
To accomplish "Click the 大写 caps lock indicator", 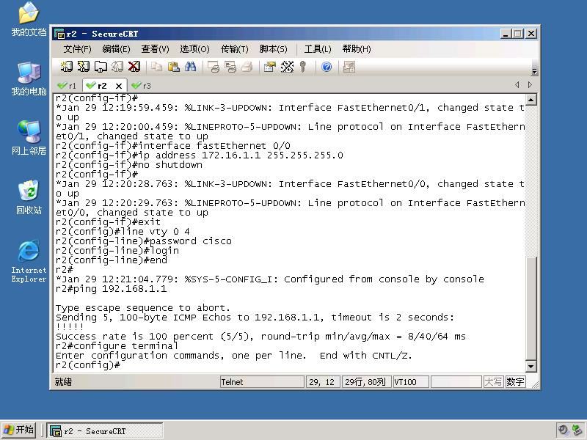I will [493, 382].
